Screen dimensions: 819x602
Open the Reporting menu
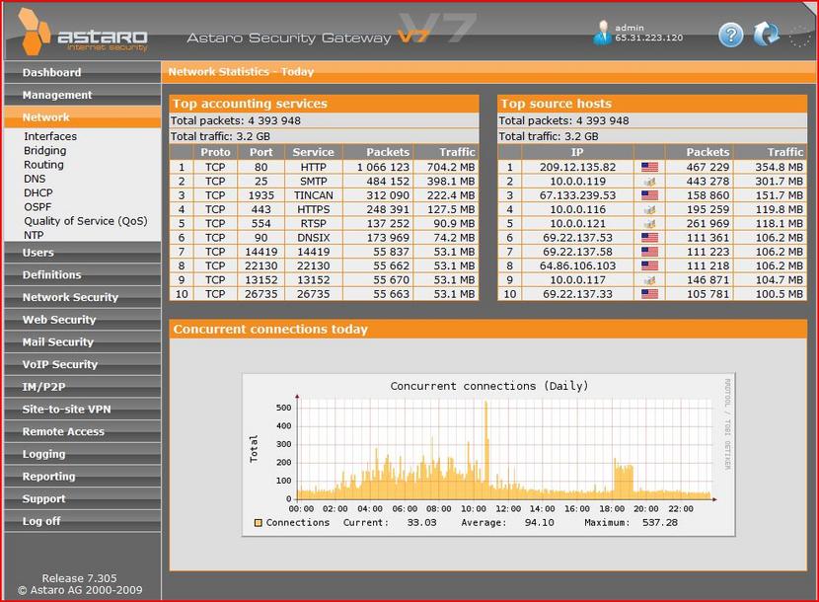click(x=83, y=478)
